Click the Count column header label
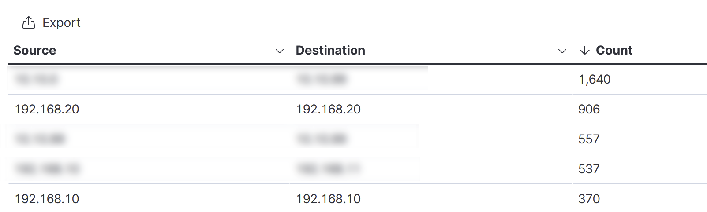 [x=614, y=51]
